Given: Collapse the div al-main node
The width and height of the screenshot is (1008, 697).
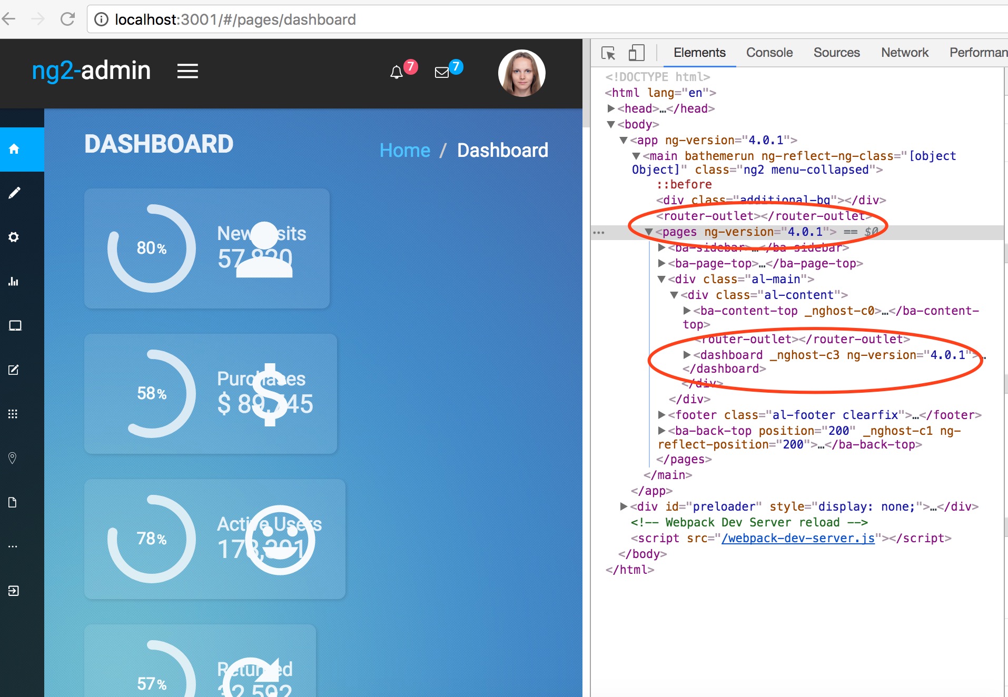Looking at the screenshot, I should 661,280.
